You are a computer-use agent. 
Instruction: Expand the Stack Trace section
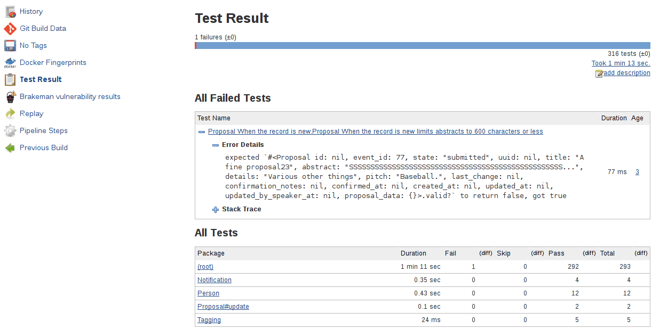click(x=215, y=209)
